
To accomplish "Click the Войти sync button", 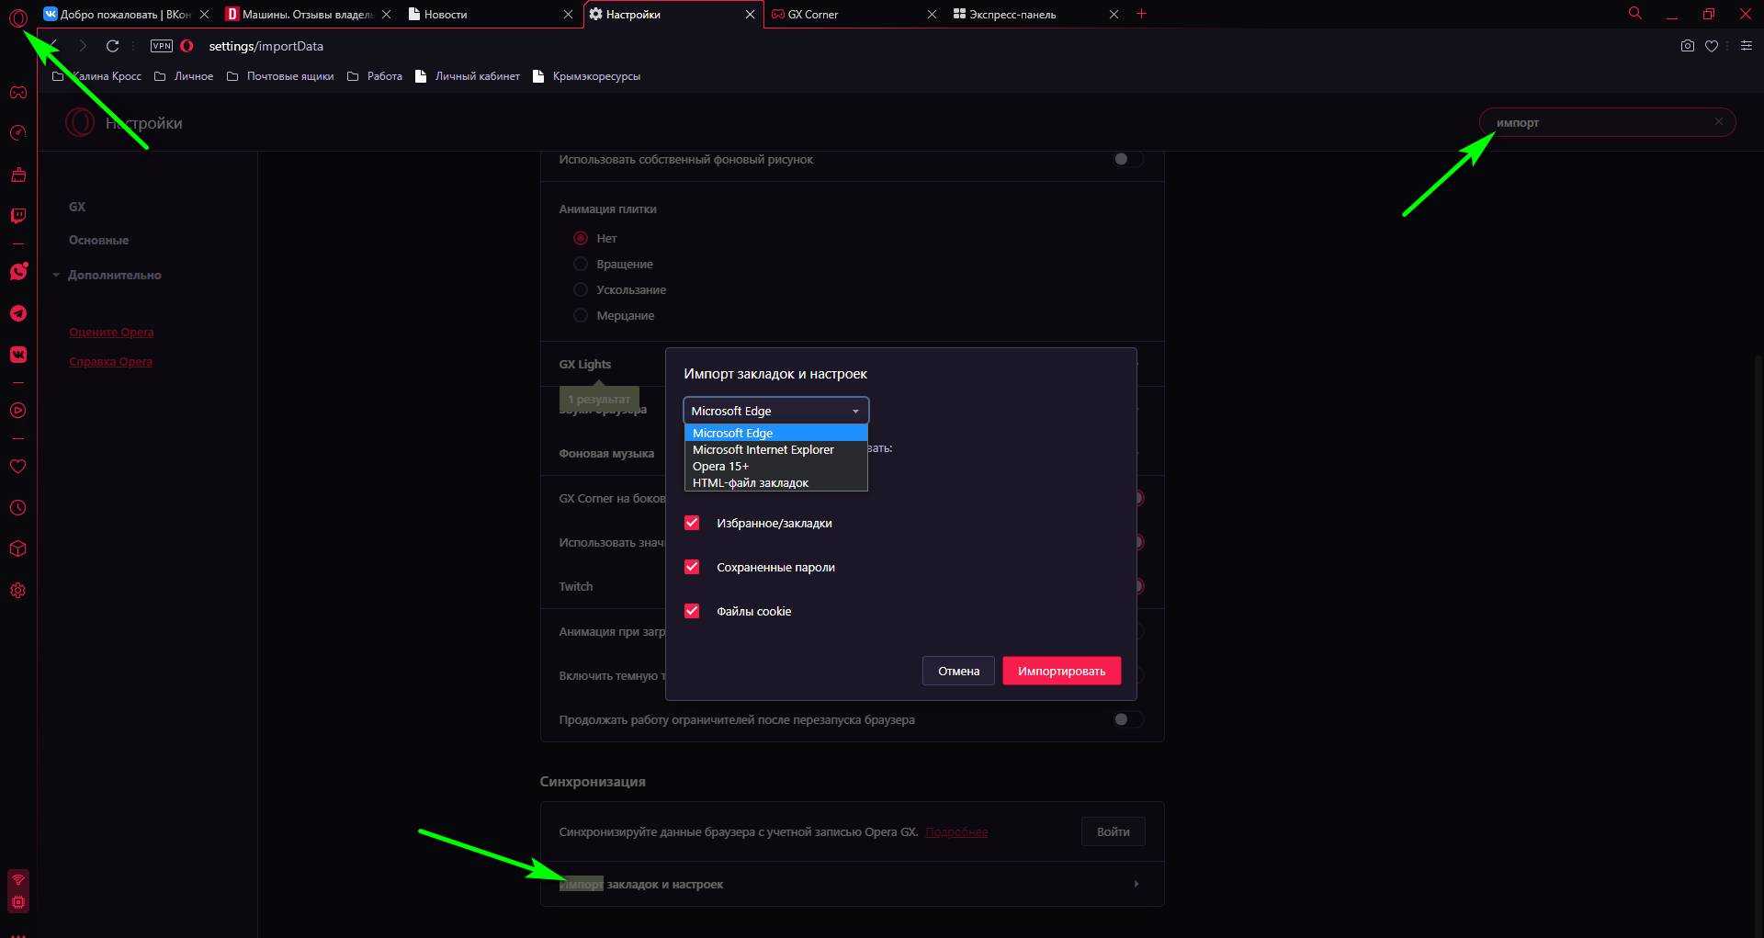I will (1113, 831).
